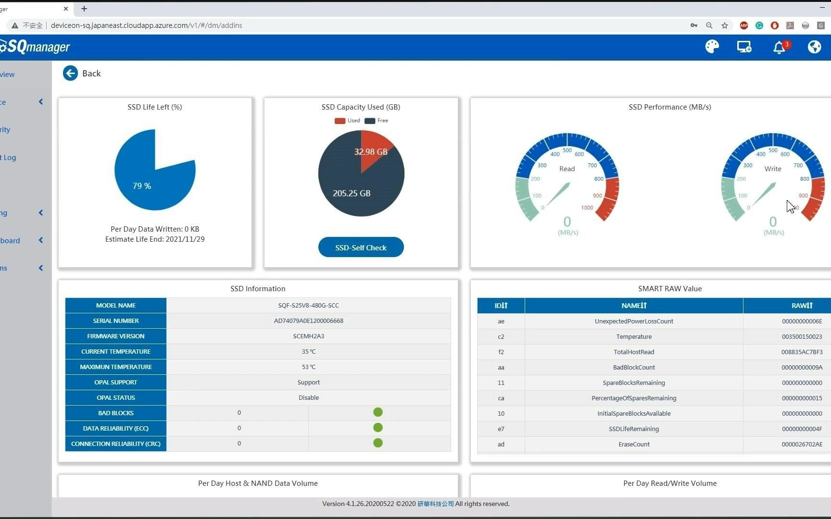
Task: Click the Back label text
Action: click(91, 74)
